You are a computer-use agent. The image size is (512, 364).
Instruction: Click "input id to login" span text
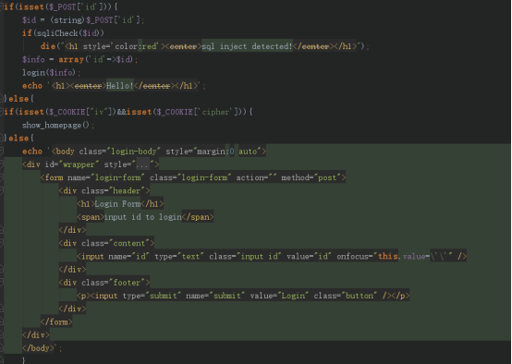[x=143, y=217]
